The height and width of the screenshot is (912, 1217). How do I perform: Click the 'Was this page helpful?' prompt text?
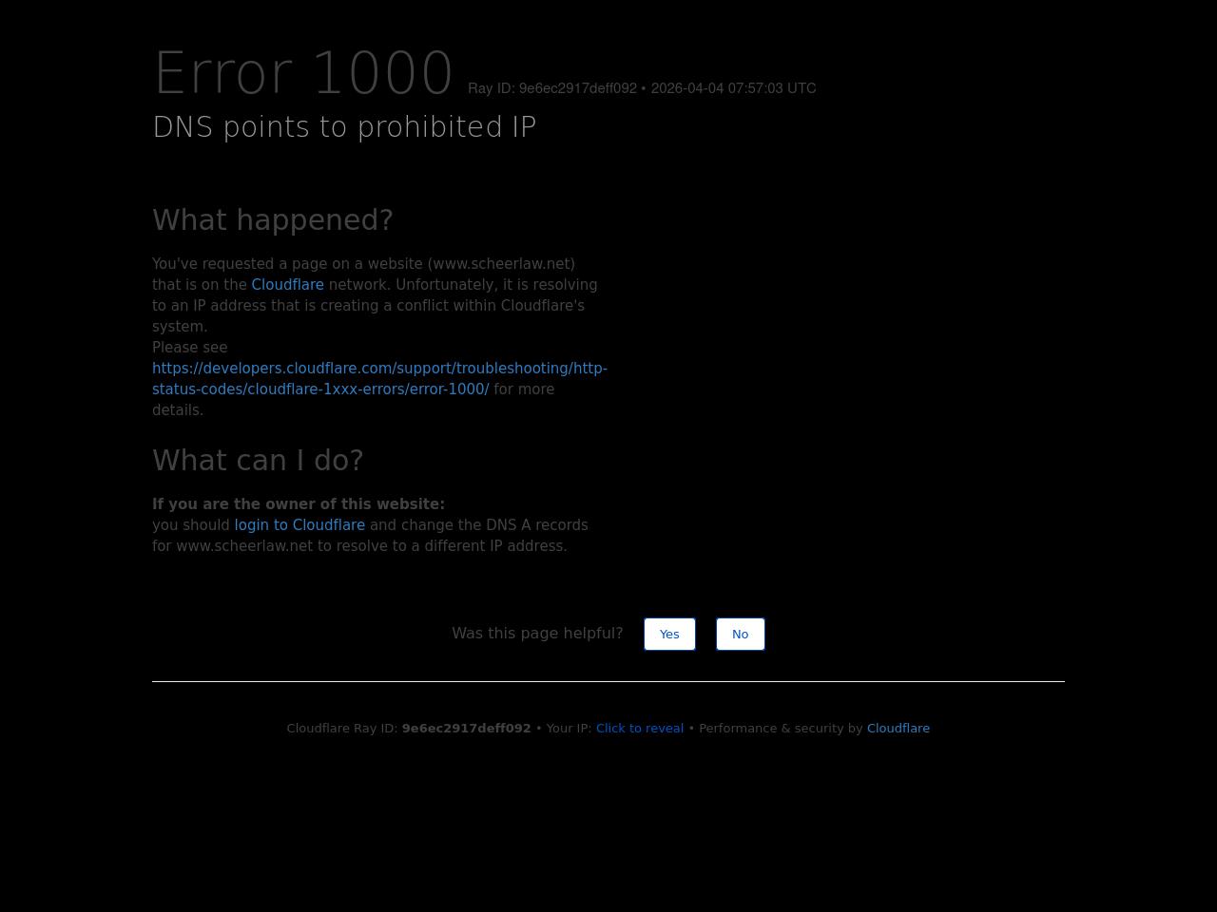tap(537, 634)
